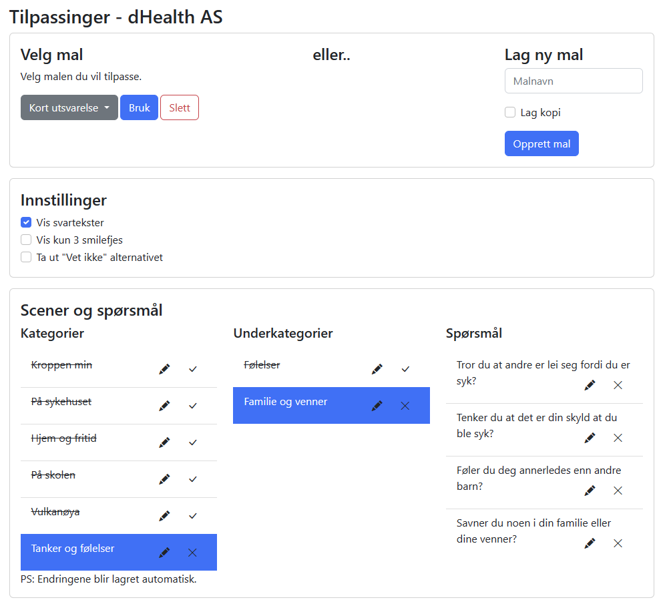
Task: Enable the Hjem og fritid checkmark
Action: coord(193,442)
